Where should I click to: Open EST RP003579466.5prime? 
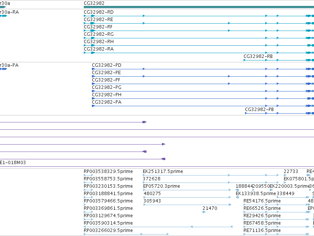point(108,201)
